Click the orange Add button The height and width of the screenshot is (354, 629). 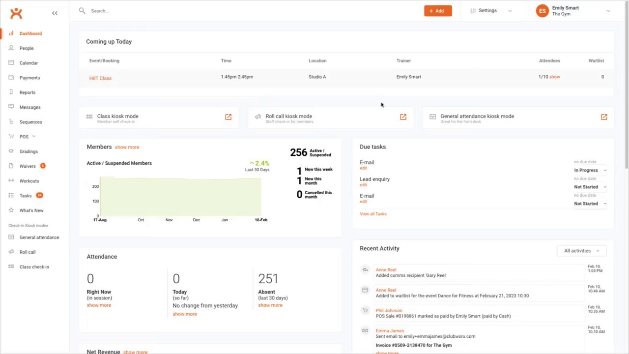tap(438, 11)
